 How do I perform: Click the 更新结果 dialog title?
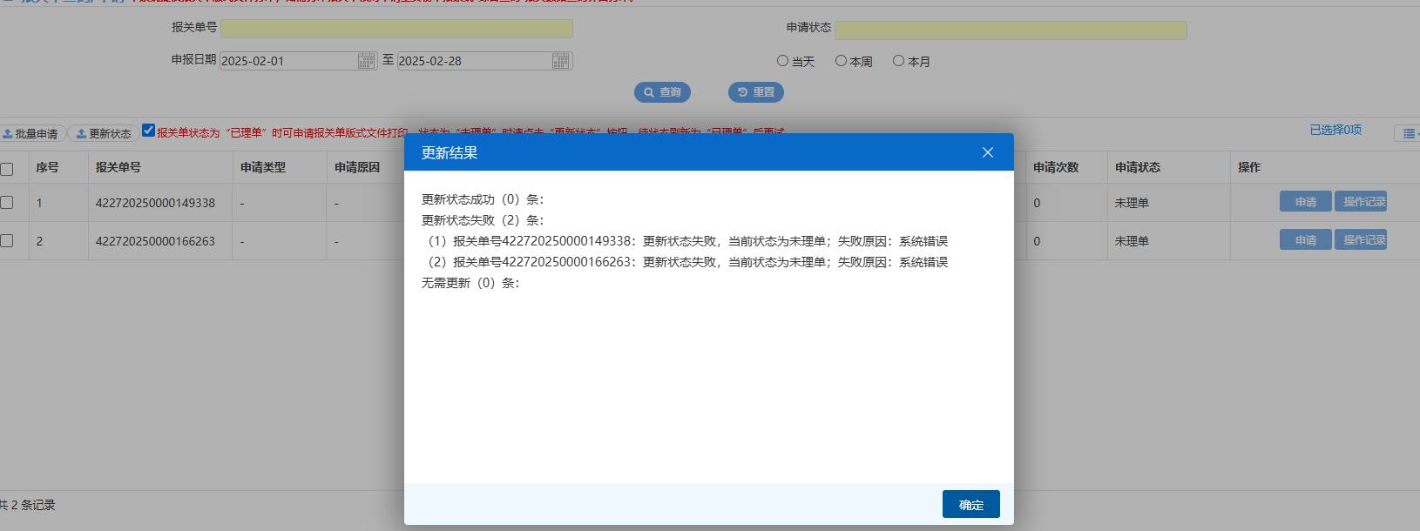coord(450,153)
